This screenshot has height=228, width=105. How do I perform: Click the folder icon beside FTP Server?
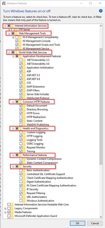coord(16,30)
